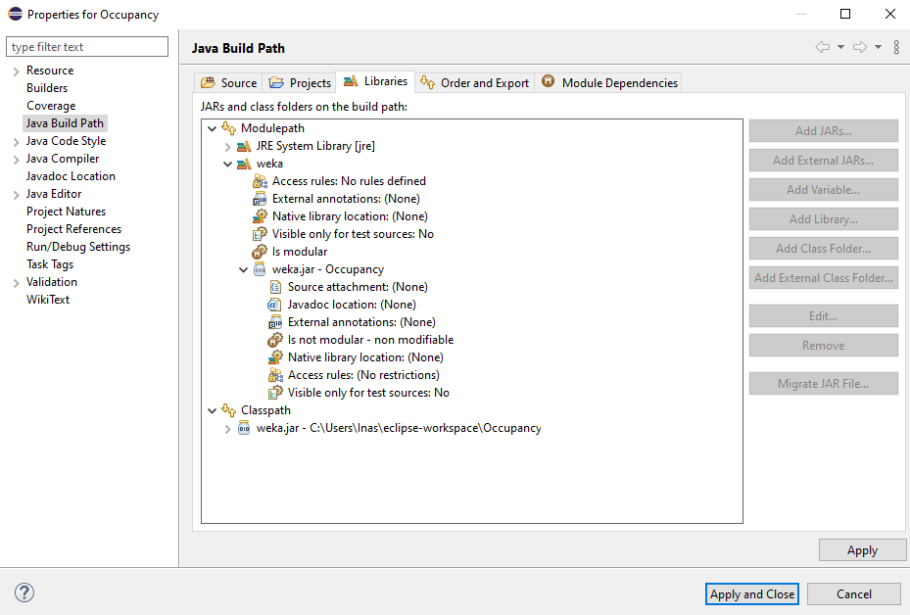
Task: Expand the JRE System Library node
Action: pos(228,146)
